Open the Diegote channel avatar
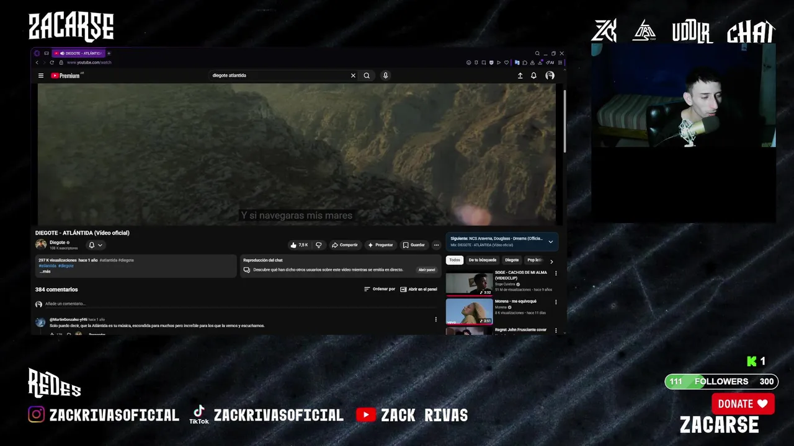Image resolution: width=794 pixels, height=446 pixels. point(41,245)
